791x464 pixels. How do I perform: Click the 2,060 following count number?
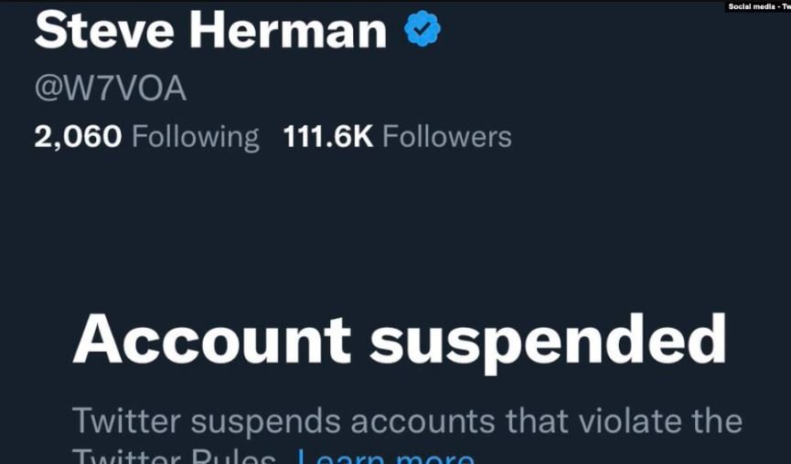(x=78, y=137)
